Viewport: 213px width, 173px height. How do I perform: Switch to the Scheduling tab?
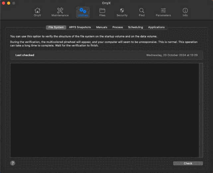coord(135,27)
